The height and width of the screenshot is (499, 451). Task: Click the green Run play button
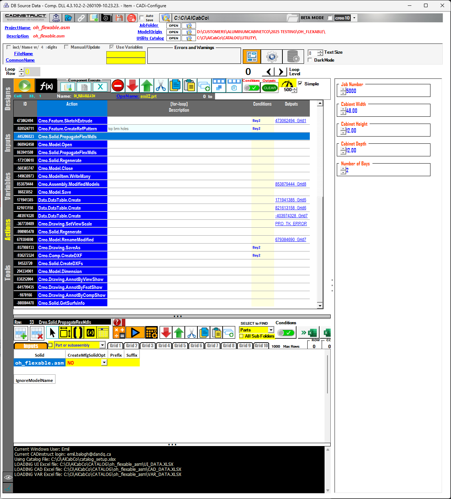24,86
